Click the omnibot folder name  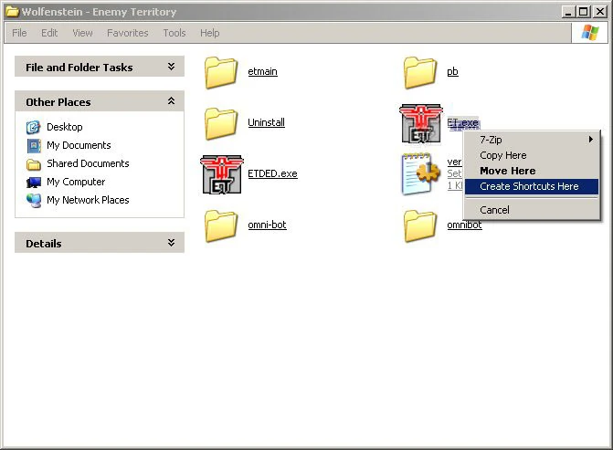coord(464,225)
